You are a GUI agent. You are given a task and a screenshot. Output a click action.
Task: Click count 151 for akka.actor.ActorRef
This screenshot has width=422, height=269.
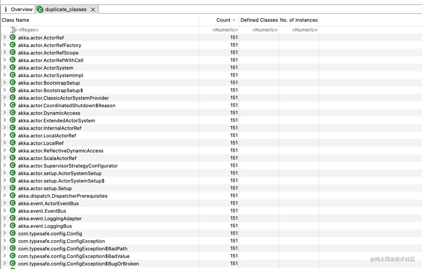pos(234,37)
